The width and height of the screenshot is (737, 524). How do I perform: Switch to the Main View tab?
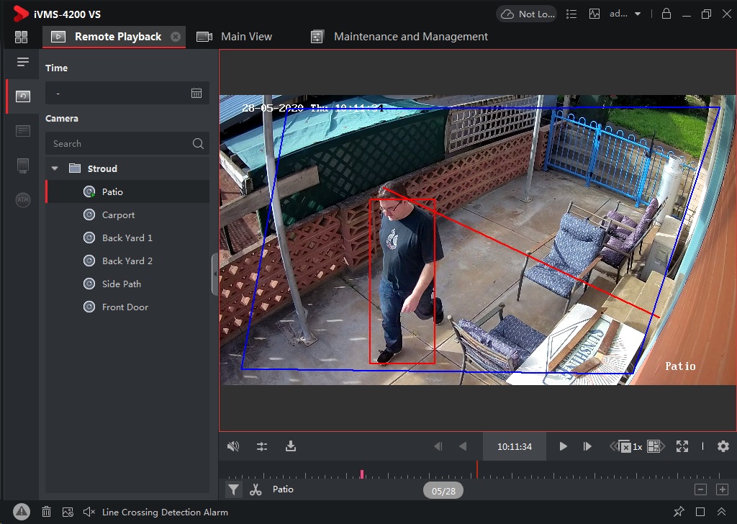pos(245,37)
